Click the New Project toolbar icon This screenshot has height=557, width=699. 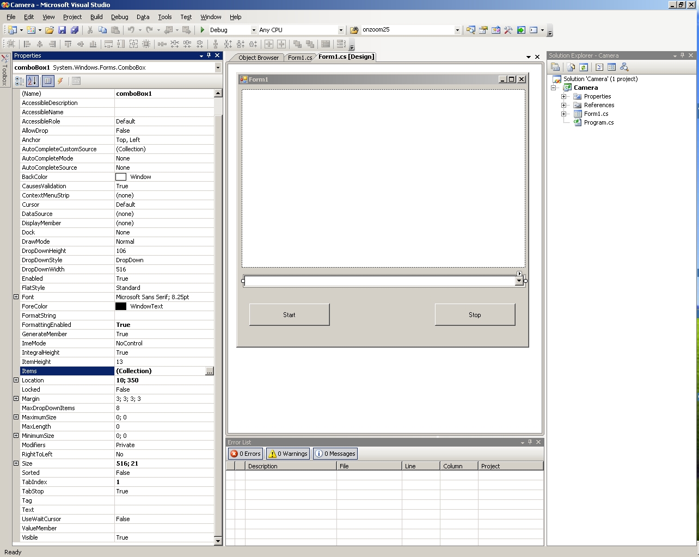(x=12, y=30)
